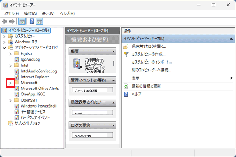This screenshot has width=236, height=157.
Task: Open the 表示(V) menu
Action: [48, 14]
